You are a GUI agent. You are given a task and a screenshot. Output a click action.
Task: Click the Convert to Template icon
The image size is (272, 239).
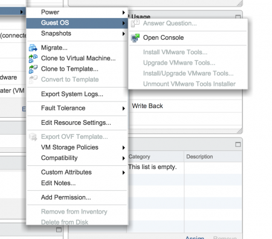click(33, 80)
